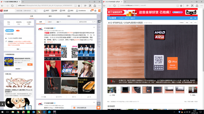Screen dimensions: 204x114
Task: View the 440476 followers count
Action: tap(19, 23)
